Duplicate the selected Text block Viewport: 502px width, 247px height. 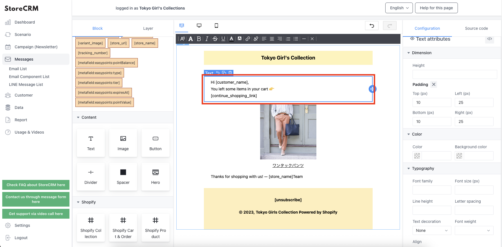click(224, 73)
